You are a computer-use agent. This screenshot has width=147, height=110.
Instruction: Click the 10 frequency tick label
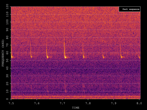(7, 91)
